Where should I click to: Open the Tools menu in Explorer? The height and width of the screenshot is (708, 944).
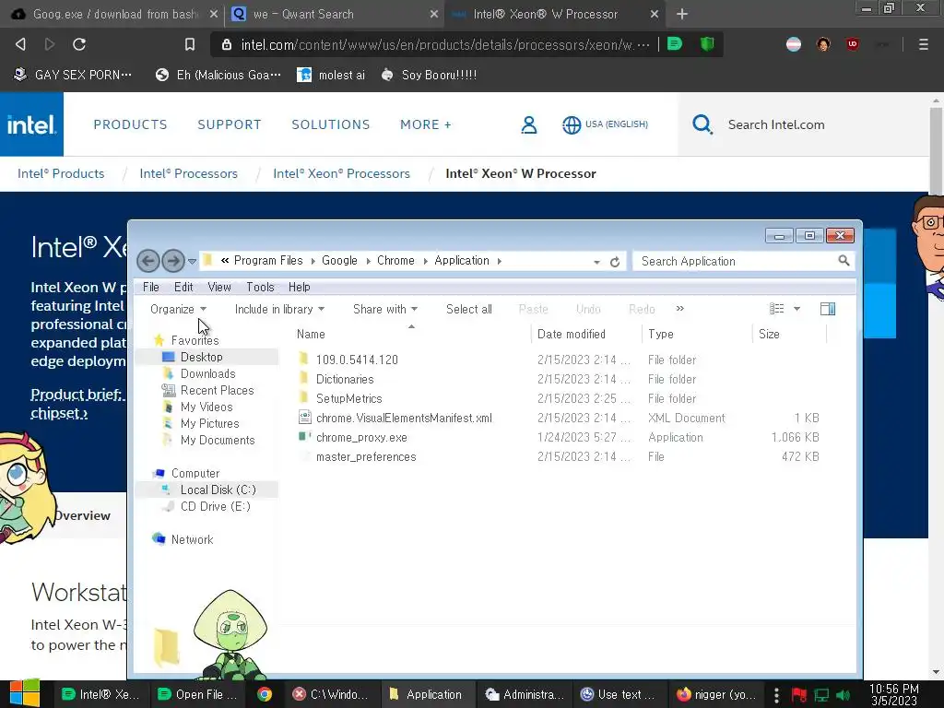coord(260,288)
